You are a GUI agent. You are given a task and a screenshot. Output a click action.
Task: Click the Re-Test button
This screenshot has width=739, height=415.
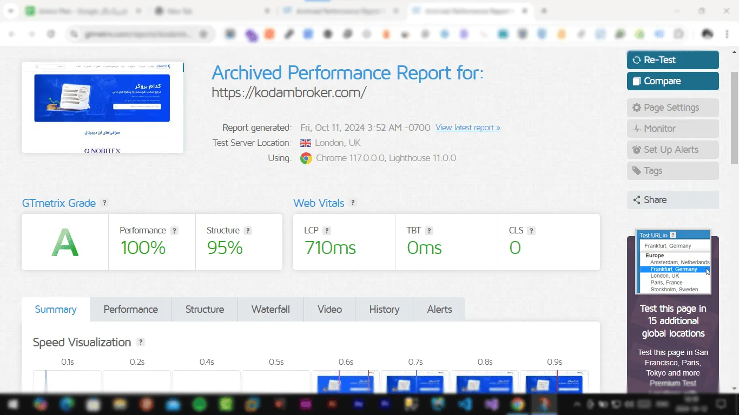[672, 60]
